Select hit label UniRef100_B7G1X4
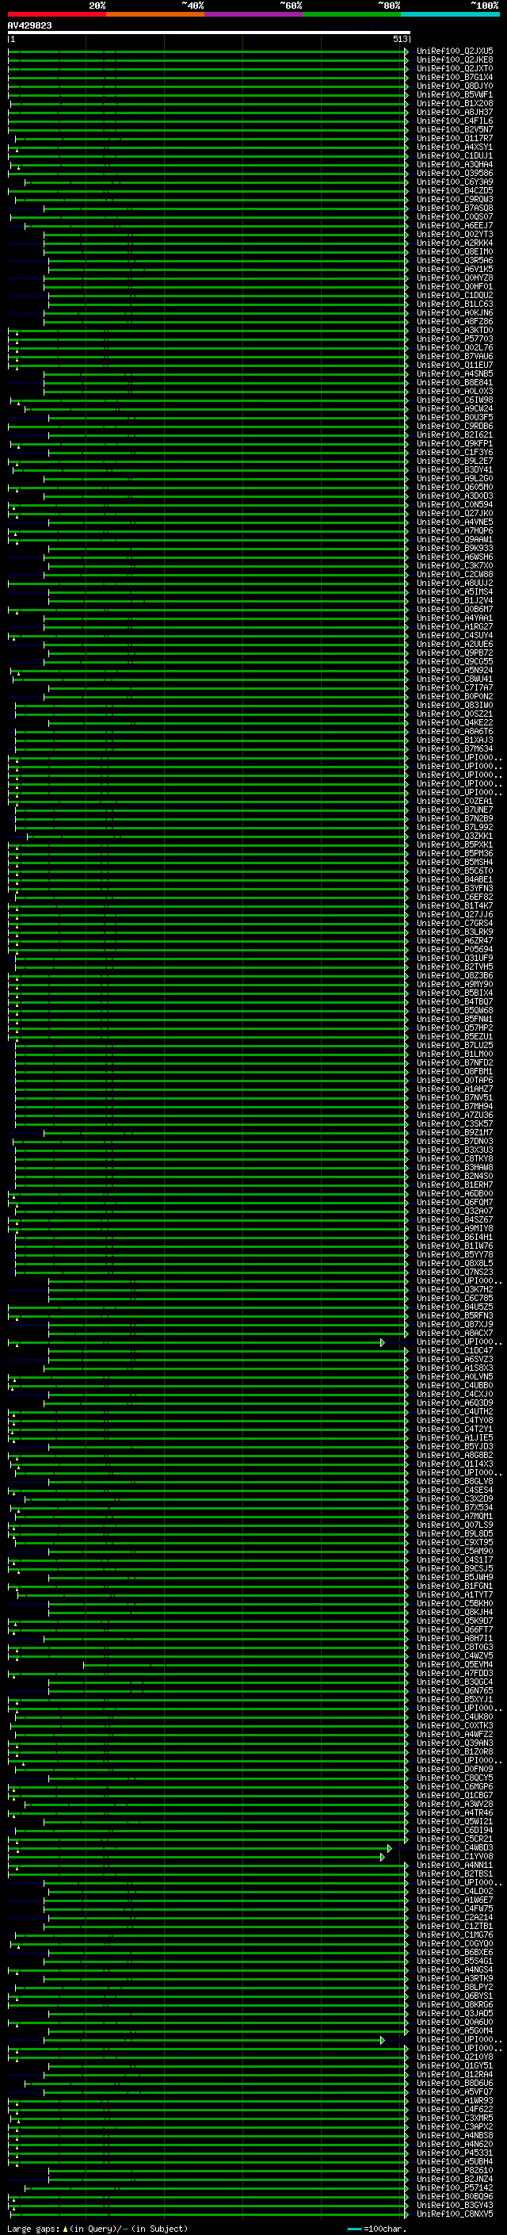 pos(455,77)
